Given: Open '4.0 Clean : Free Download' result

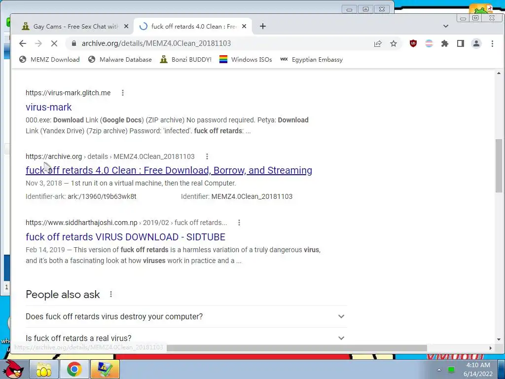Looking at the screenshot, I should [169, 170].
